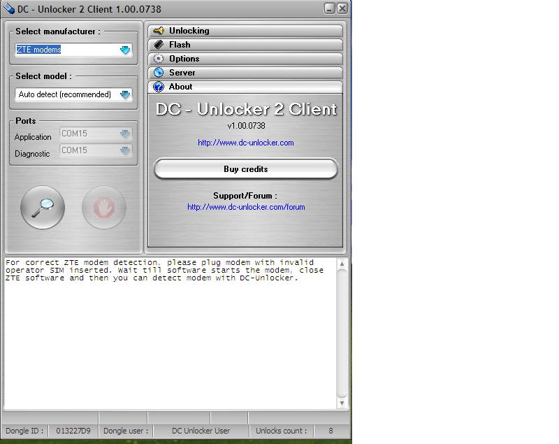This screenshot has width=559, height=444.
Task: Click the globe icon beside Server
Action: click(x=159, y=73)
